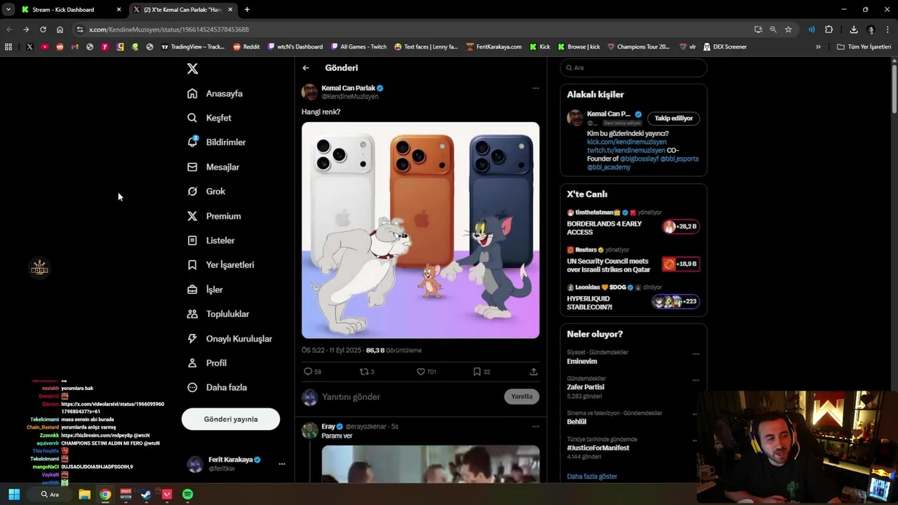
Task: Open more options for Zafer Partisi trend
Action: click(696, 380)
